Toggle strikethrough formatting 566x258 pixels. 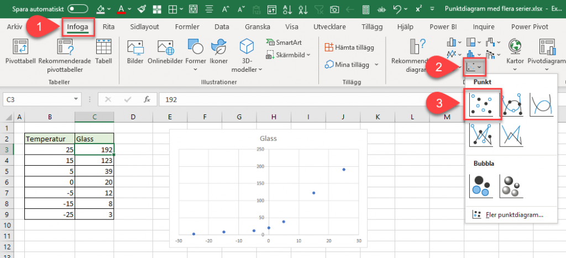coord(381,9)
